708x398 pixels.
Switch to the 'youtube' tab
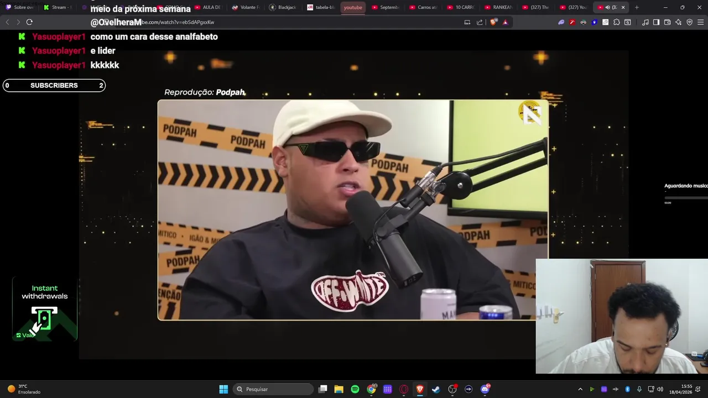click(x=352, y=7)
